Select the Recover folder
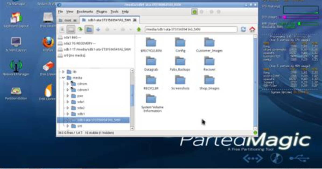The height and width of the screenshot is (169, 322). (209, 64)
